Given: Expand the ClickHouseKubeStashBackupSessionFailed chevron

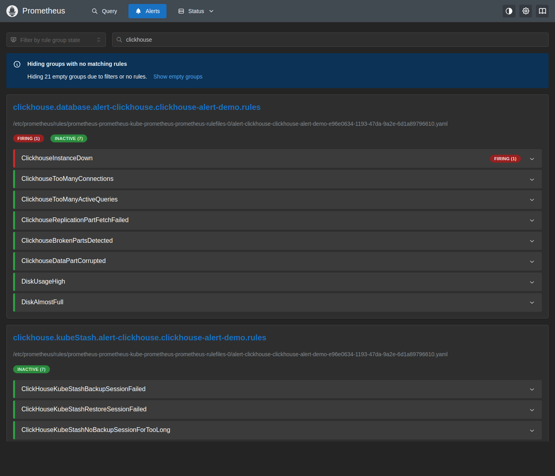Looking at the screenshot, I should pyautogui.click(x=532, y=390).
